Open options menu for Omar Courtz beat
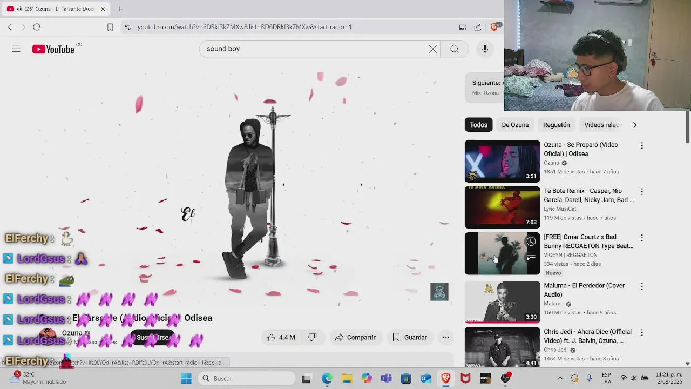This screenshot has height=389, width=691. tap(642, 238)
